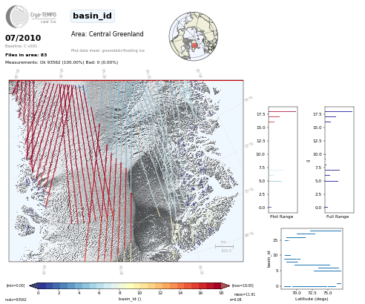The height and width of the screenshot is (304, 365).
Task: Click the [min=0.00] label beside the colorbar
Action: coord(16,285)
